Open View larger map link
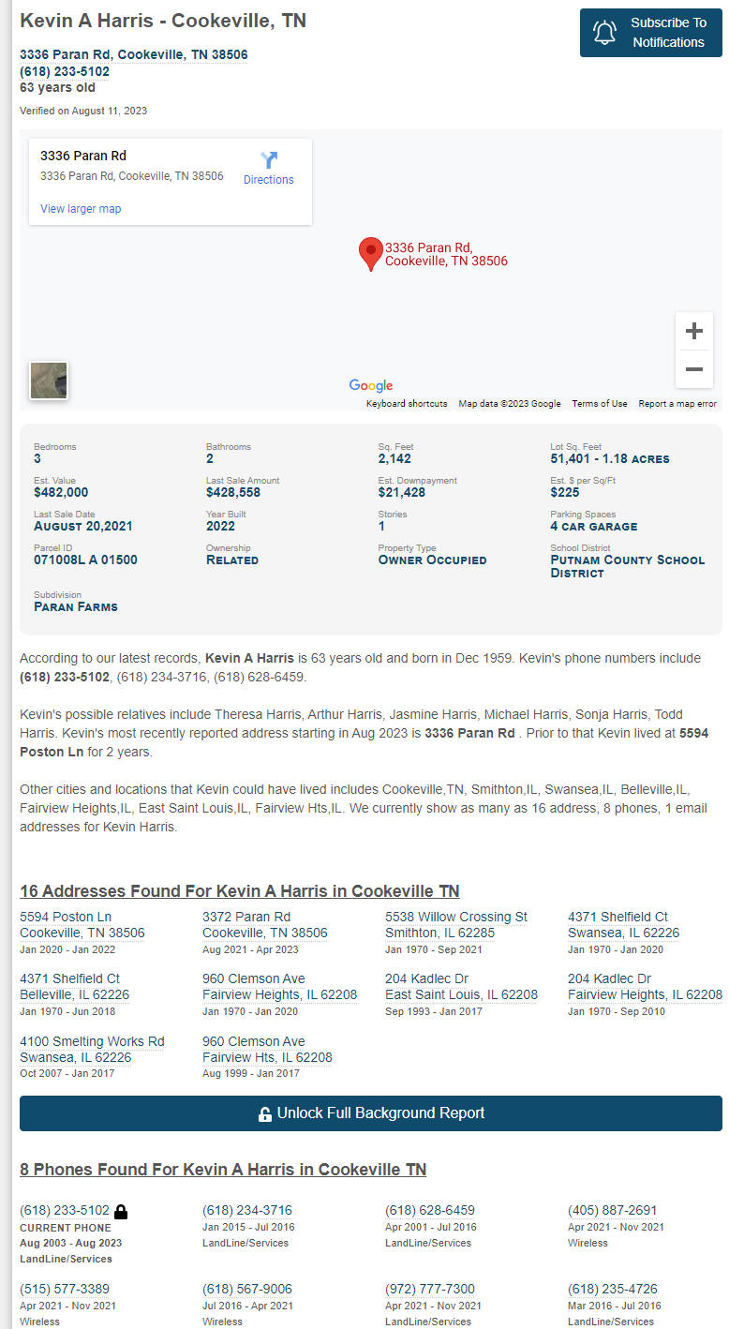729x1329 pixels. point(81,209)
